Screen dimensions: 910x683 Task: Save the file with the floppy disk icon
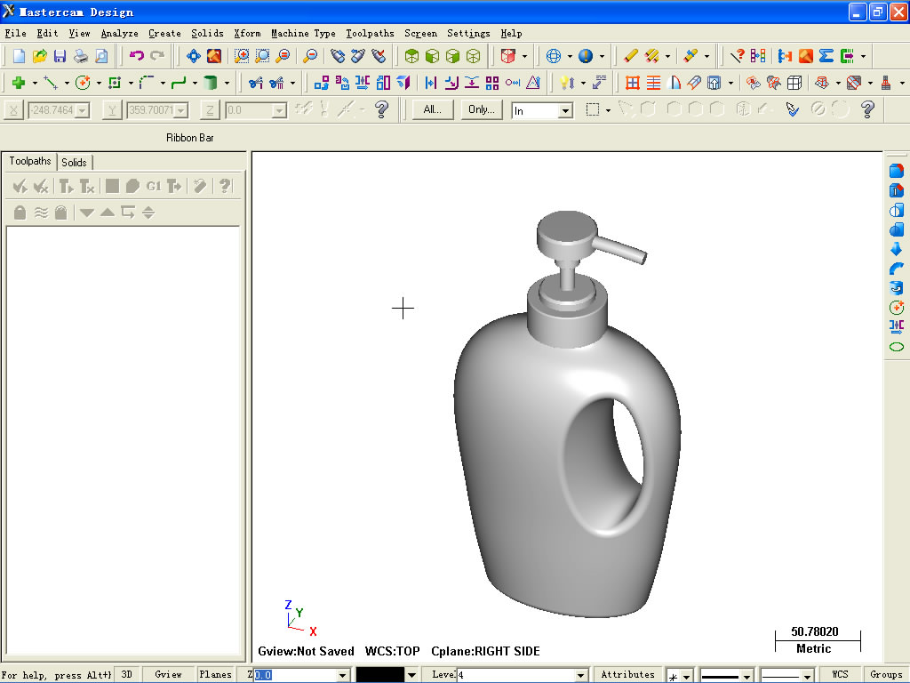(x=60, y=56)
